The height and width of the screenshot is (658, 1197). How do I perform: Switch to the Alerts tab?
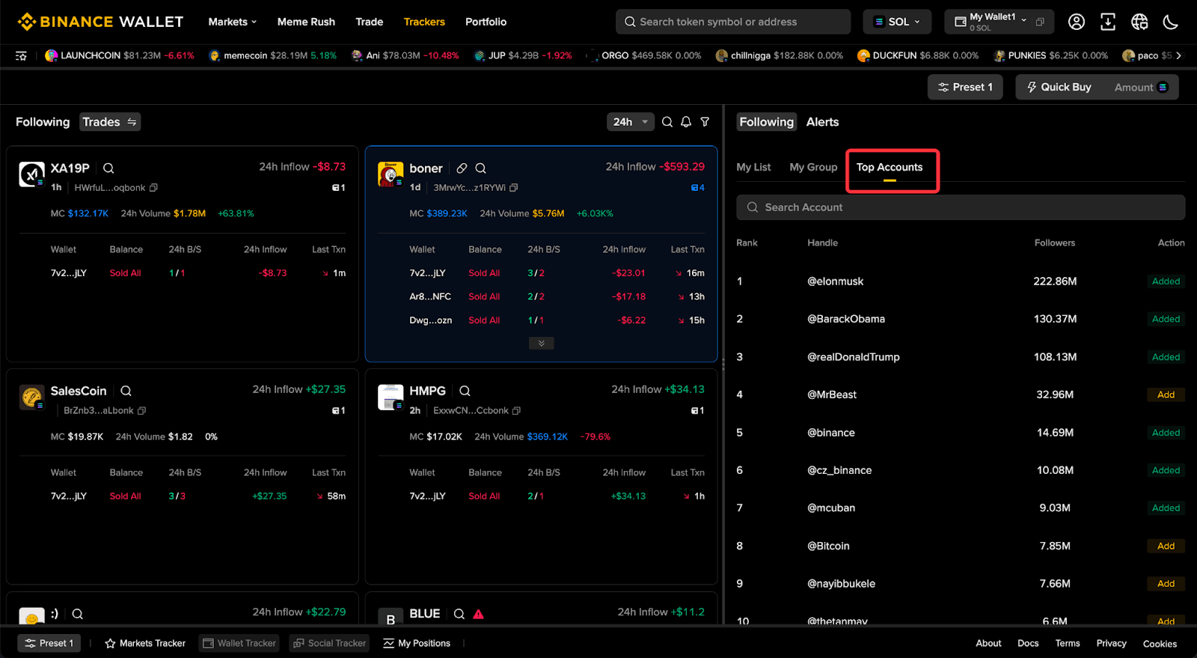coord(822,122)
